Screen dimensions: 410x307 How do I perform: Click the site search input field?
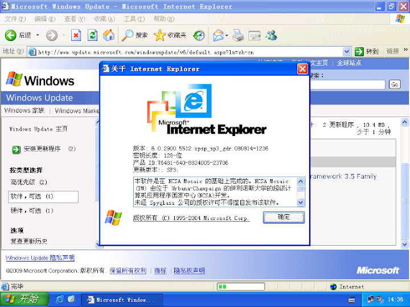click(348, 85)
